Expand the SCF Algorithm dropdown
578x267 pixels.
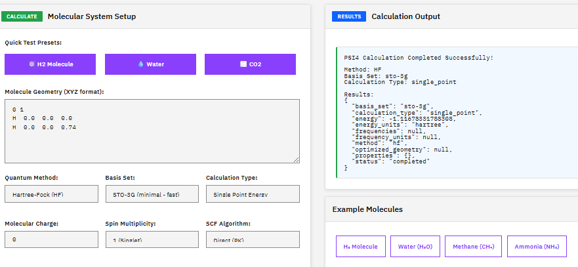(253, 239)
